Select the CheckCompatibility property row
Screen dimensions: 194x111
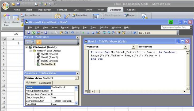coord(50,98)
